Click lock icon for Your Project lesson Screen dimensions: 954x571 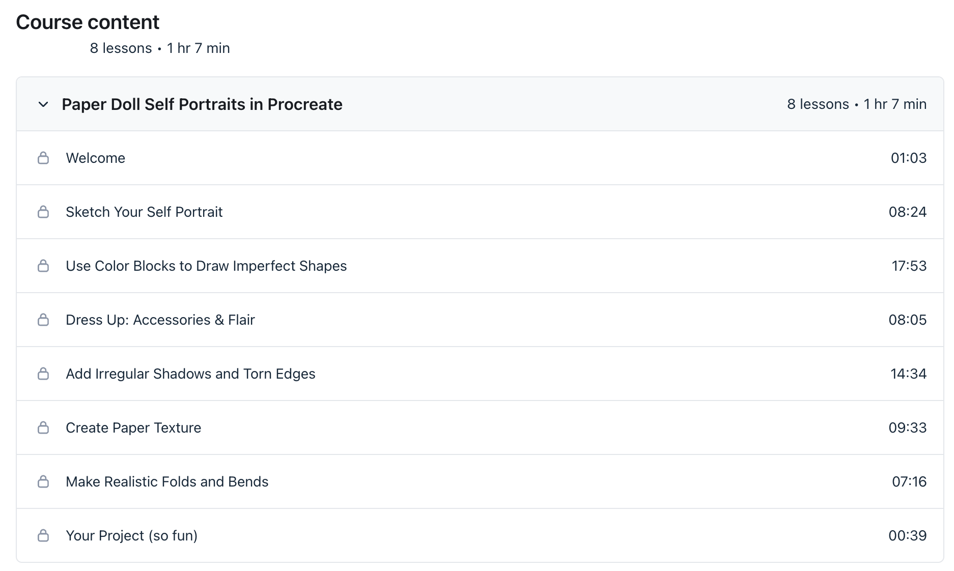point(43,535)
